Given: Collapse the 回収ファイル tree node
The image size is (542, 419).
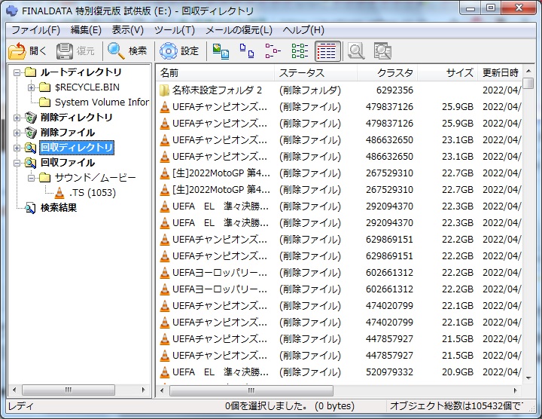Looking at the screenshot, I should [17, 163].
